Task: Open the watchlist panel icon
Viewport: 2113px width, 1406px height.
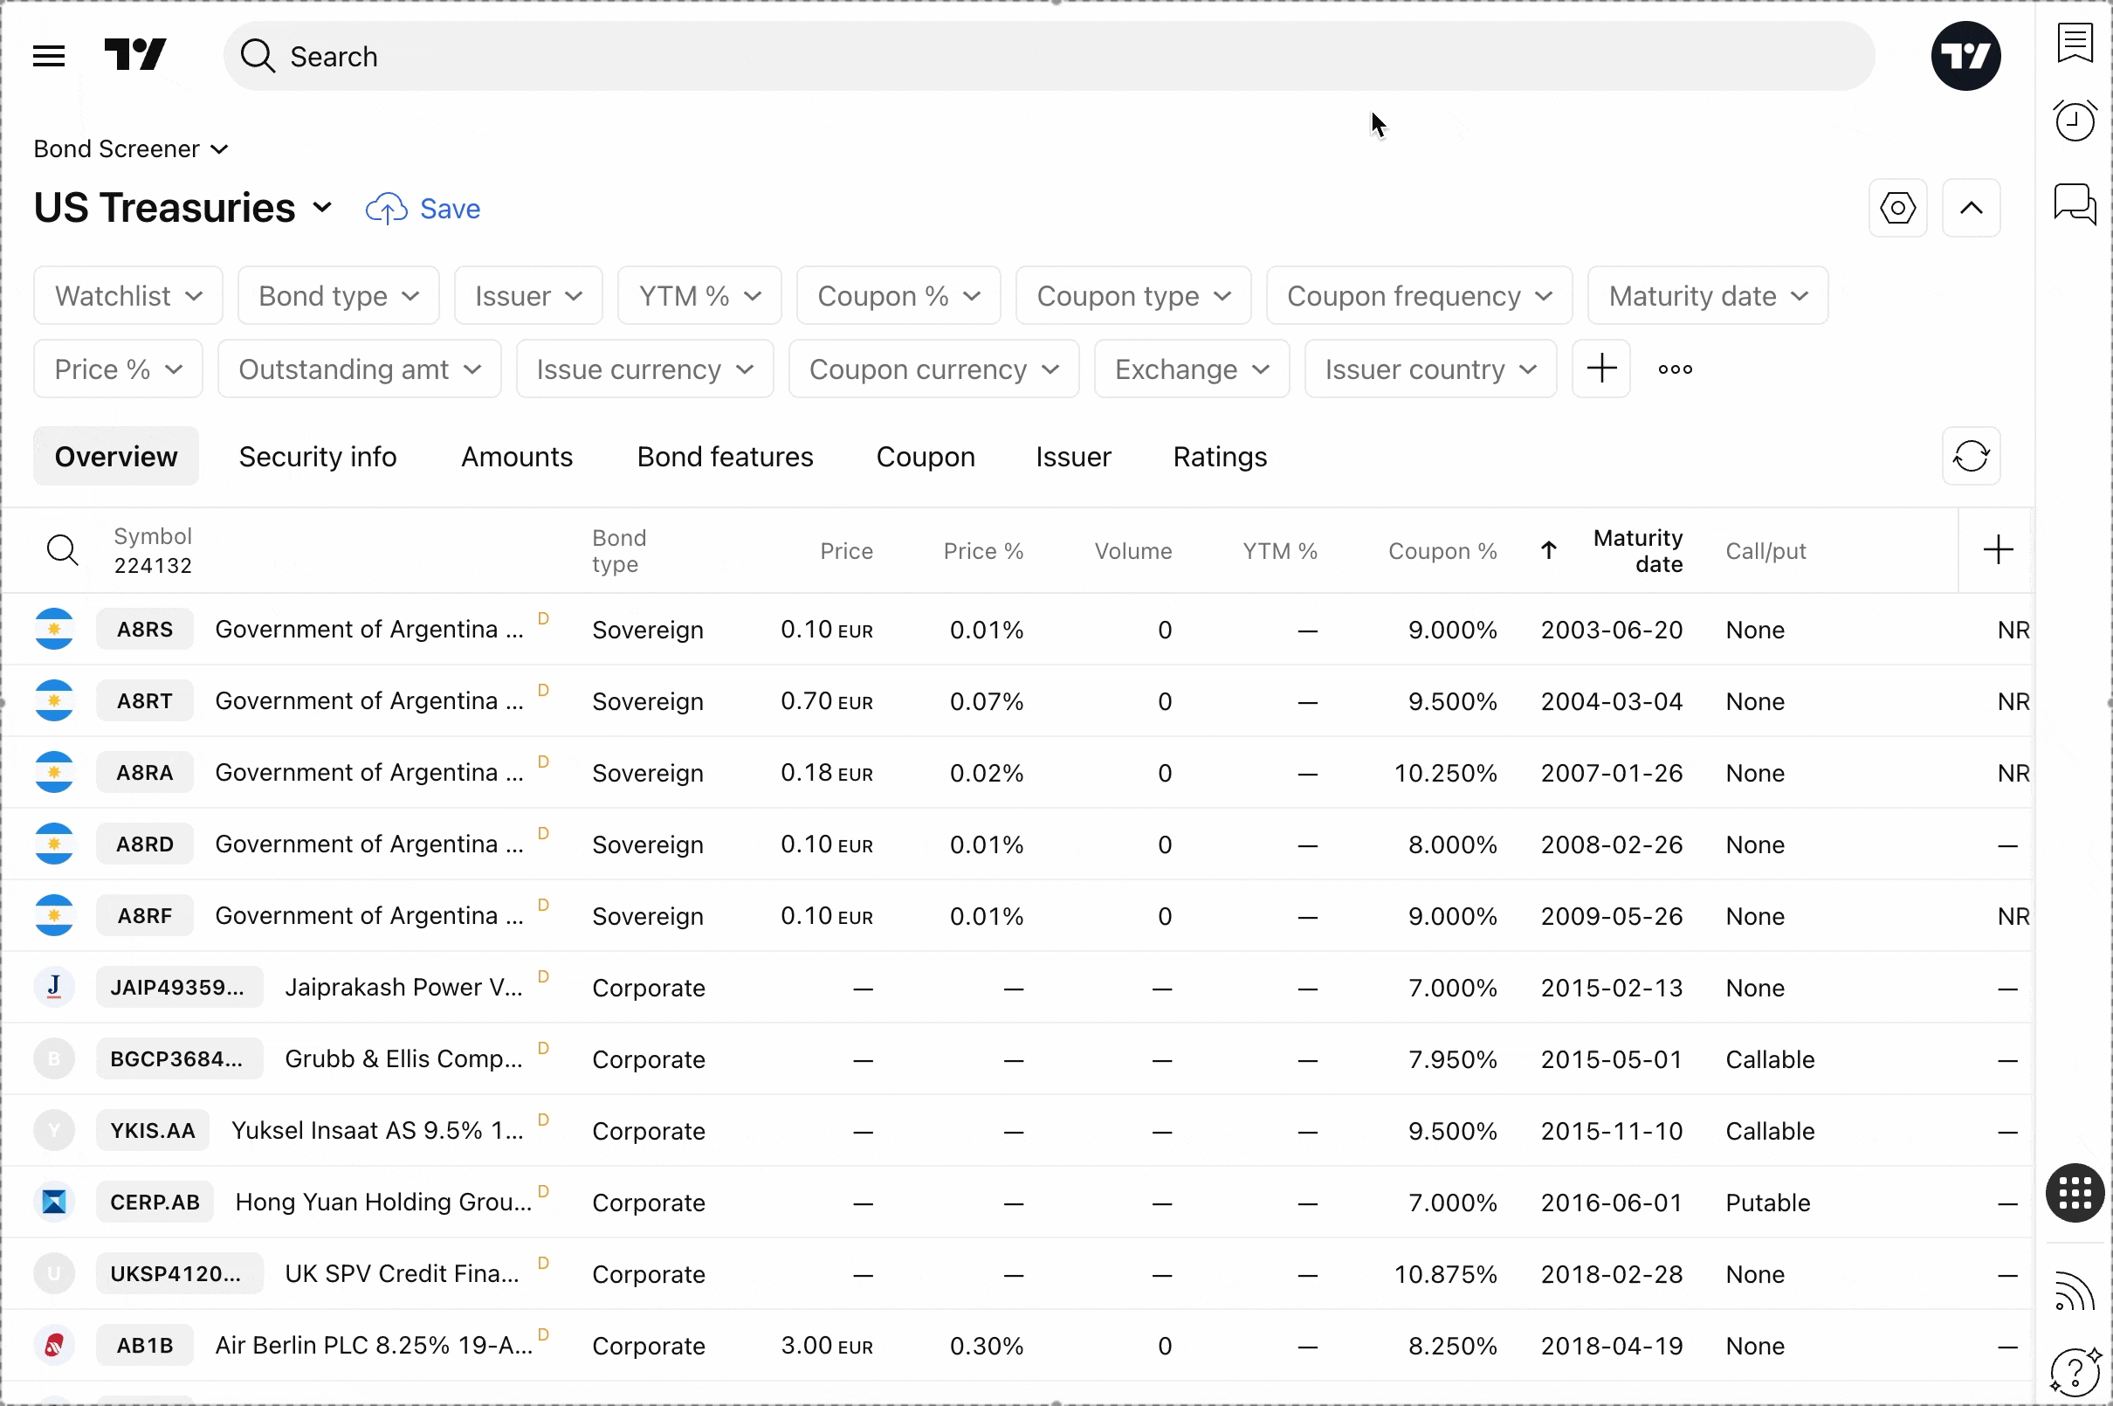Action: (x=2075, y=43)
